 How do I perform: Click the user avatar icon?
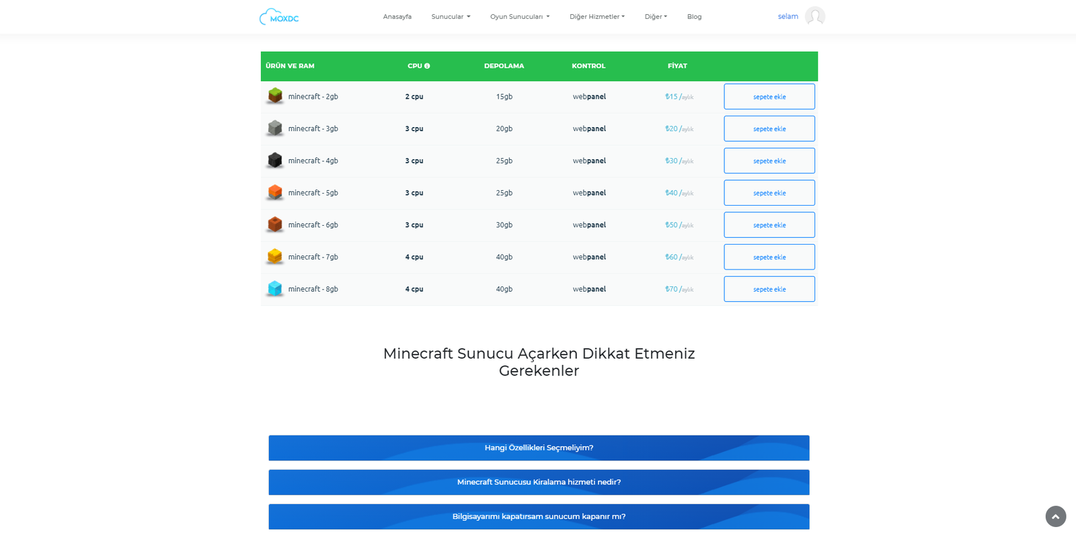pyautogui.click(x=814, y=16)
